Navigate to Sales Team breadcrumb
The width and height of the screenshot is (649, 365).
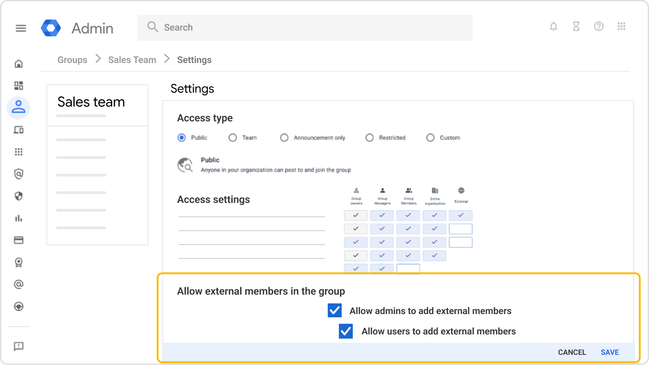click(132, 60)
